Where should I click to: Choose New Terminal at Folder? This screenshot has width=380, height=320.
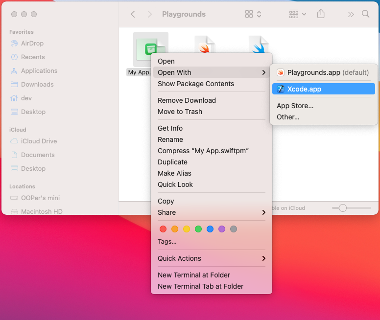click(x=212, y=275)
